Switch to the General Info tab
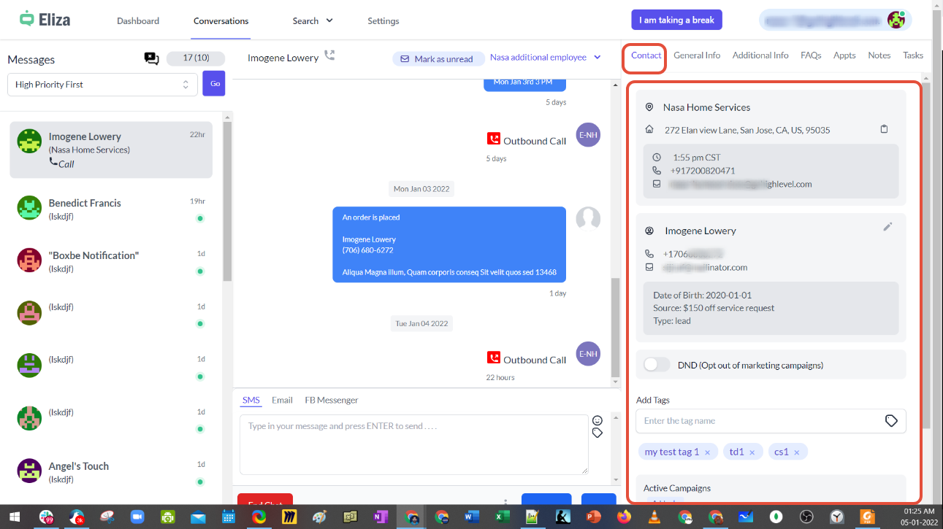The height and width of the screenshot is (529, 943). point(696,55)
